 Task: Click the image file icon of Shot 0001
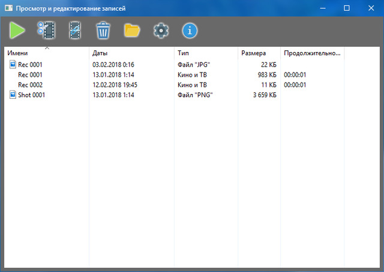point(13,95)
